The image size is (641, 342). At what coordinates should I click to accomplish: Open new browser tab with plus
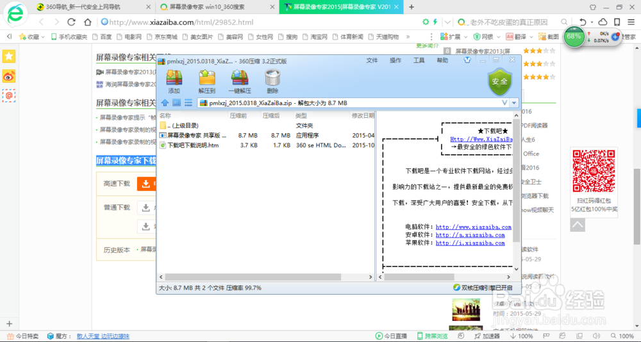[412, 7]
